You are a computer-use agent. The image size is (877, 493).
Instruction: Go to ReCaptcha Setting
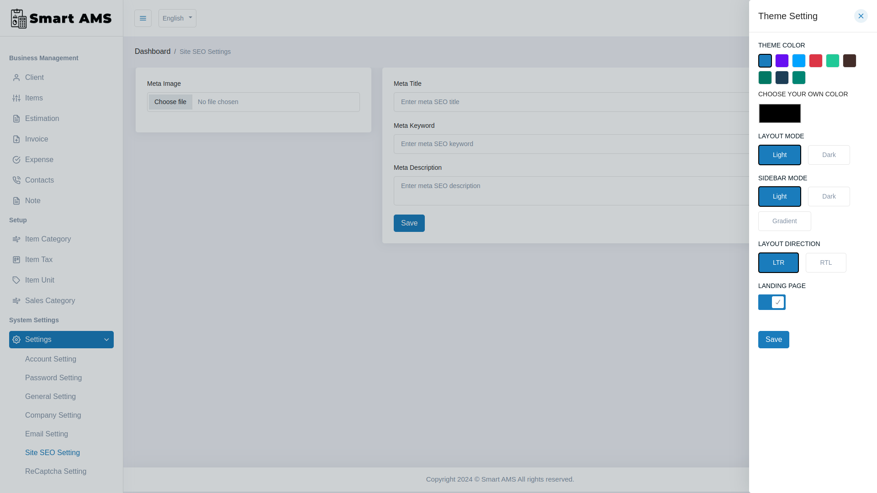point(56,471)
